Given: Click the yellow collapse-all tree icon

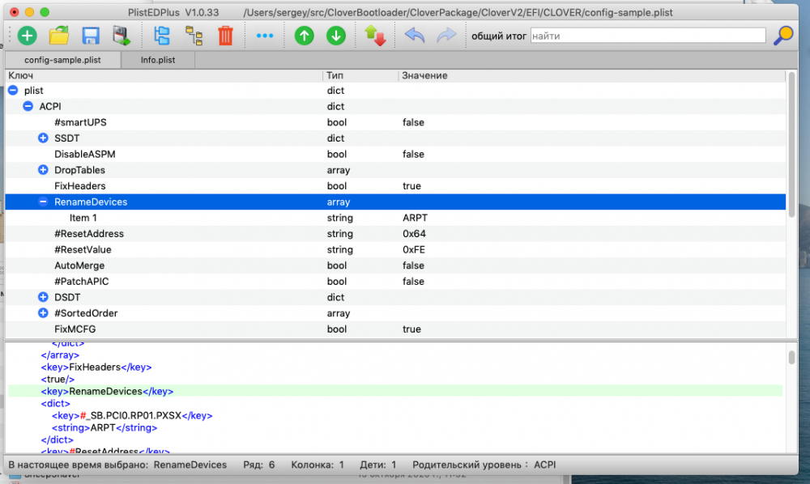Looking at the screenshot, I should point(194,36).
